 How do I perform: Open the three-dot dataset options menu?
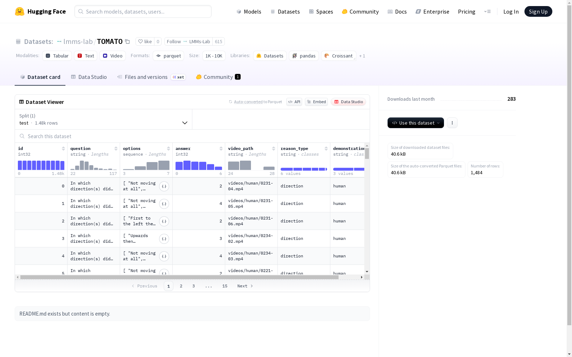[452, 123]
